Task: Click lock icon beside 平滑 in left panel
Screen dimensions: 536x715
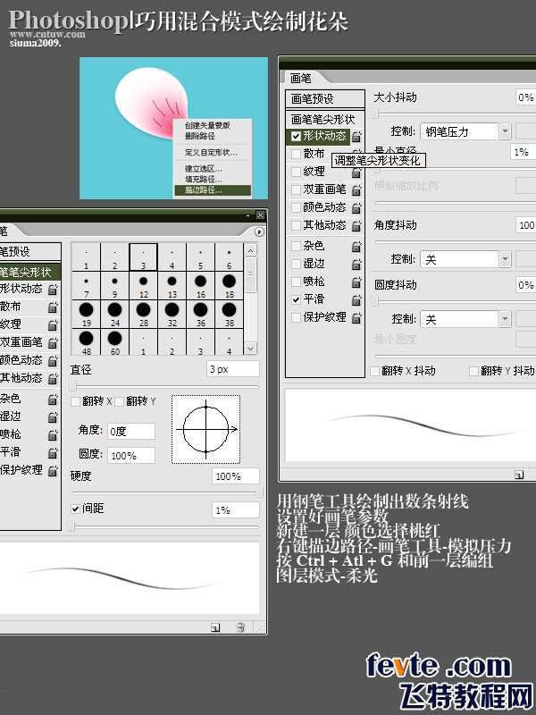Action: pyautogui.click(x=53, y=453)
